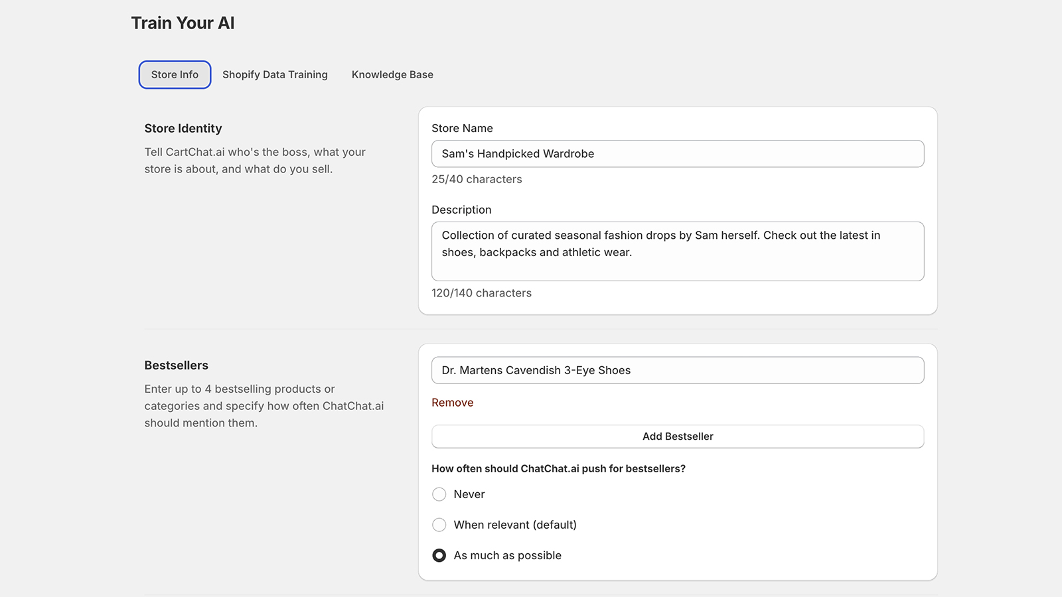Click the Description field label
The width and height of the screenshot is (1062, 597).
[x=461, y=210]
